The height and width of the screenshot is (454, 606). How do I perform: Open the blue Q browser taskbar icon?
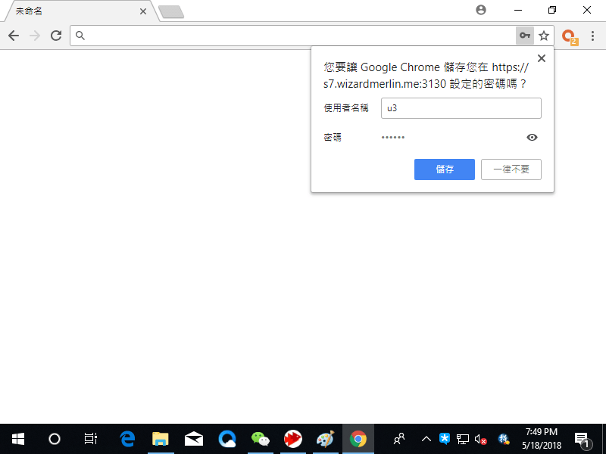(226, 439)
